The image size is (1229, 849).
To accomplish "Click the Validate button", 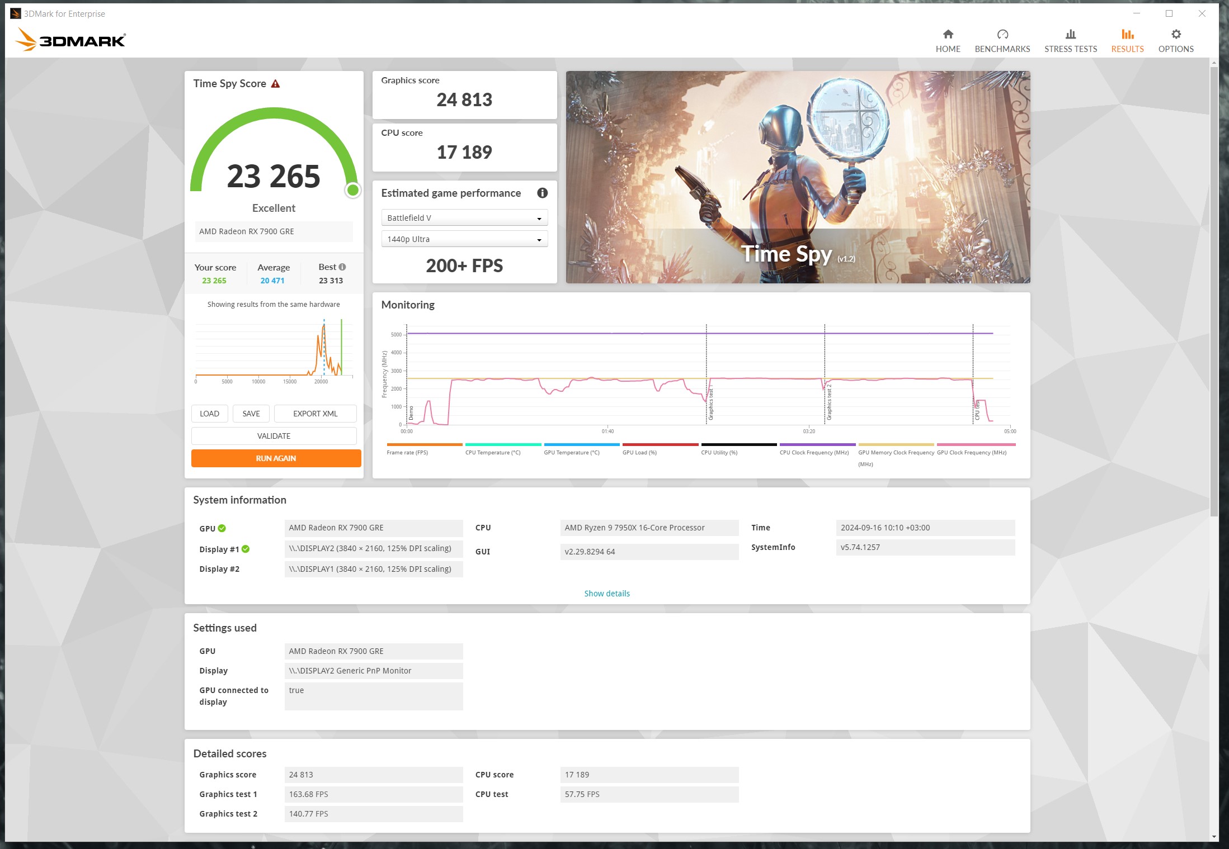I will pyautogui.click(x=274, y=436).
